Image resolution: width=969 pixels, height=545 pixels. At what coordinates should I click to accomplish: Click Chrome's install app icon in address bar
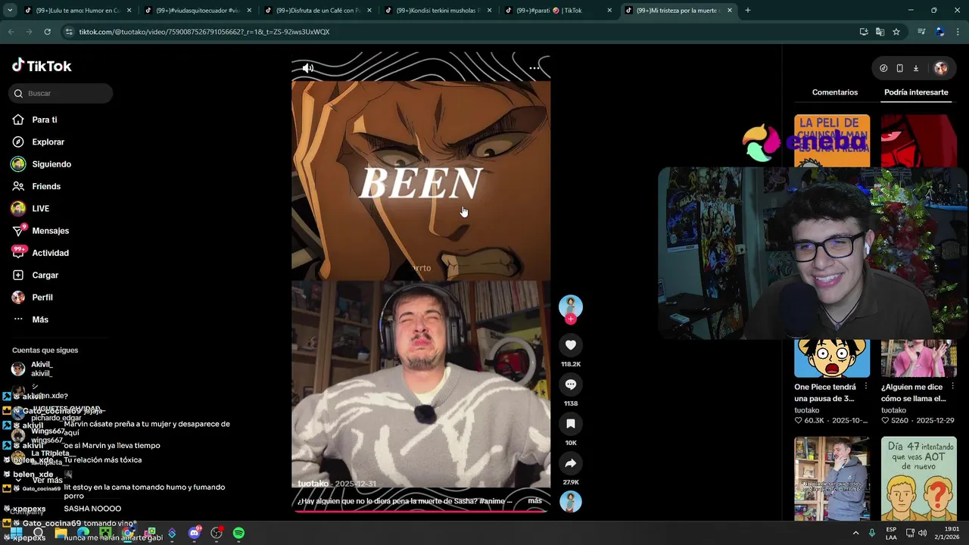click(x=864, y=32)
